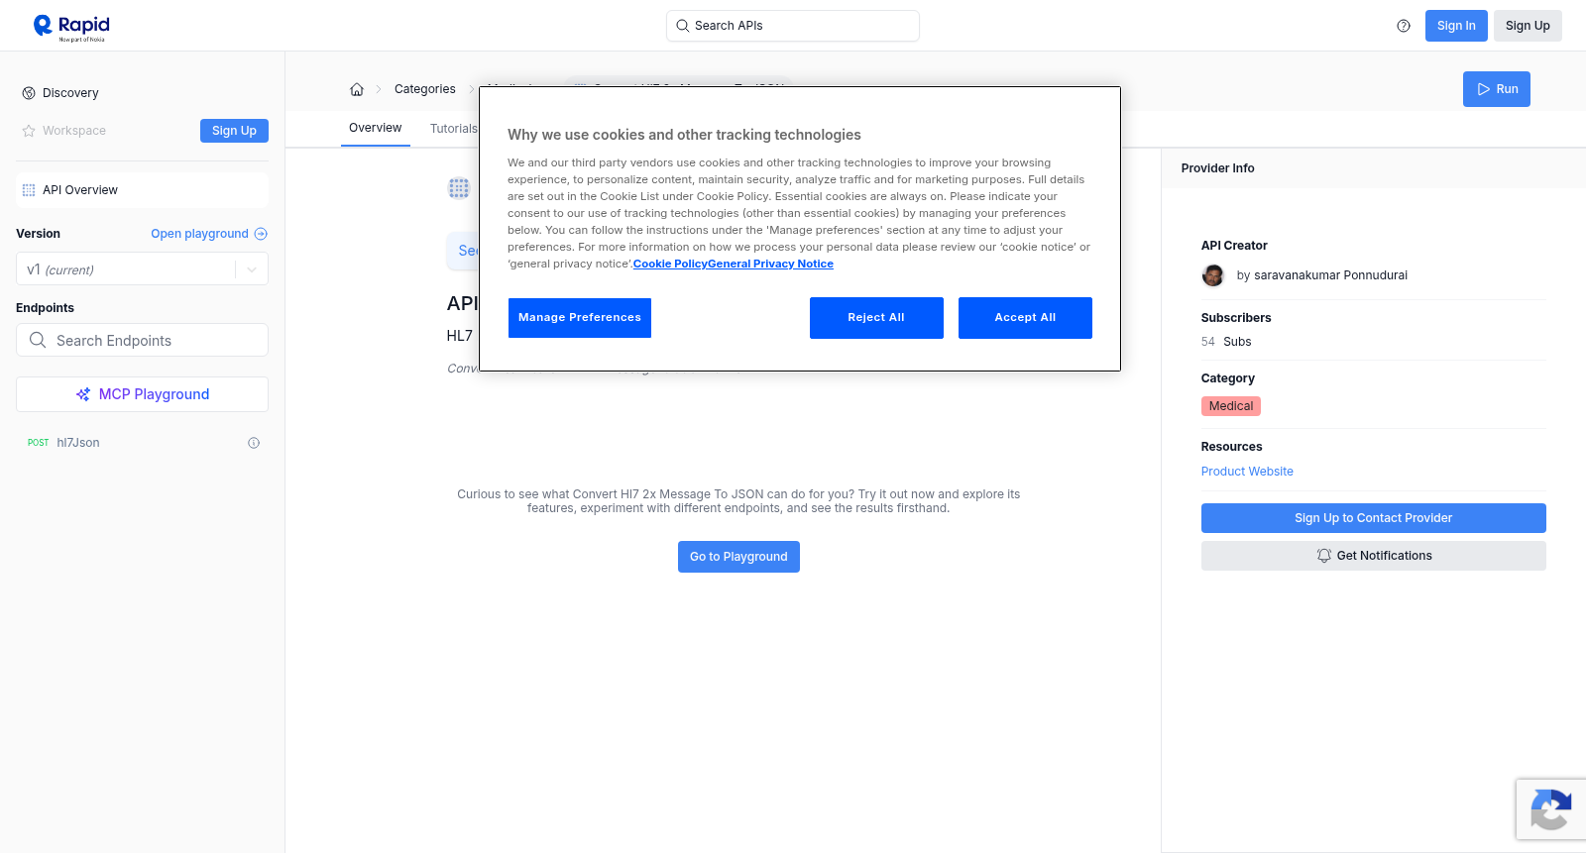This screenshot has width=1586, height=853.
Task: Open the help question-mark icon
Action: coord(1404,26)
